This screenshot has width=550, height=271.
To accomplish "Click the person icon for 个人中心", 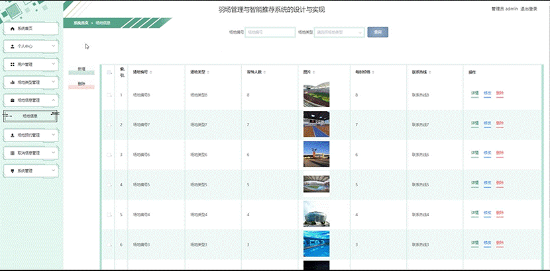I will point(13,46).
